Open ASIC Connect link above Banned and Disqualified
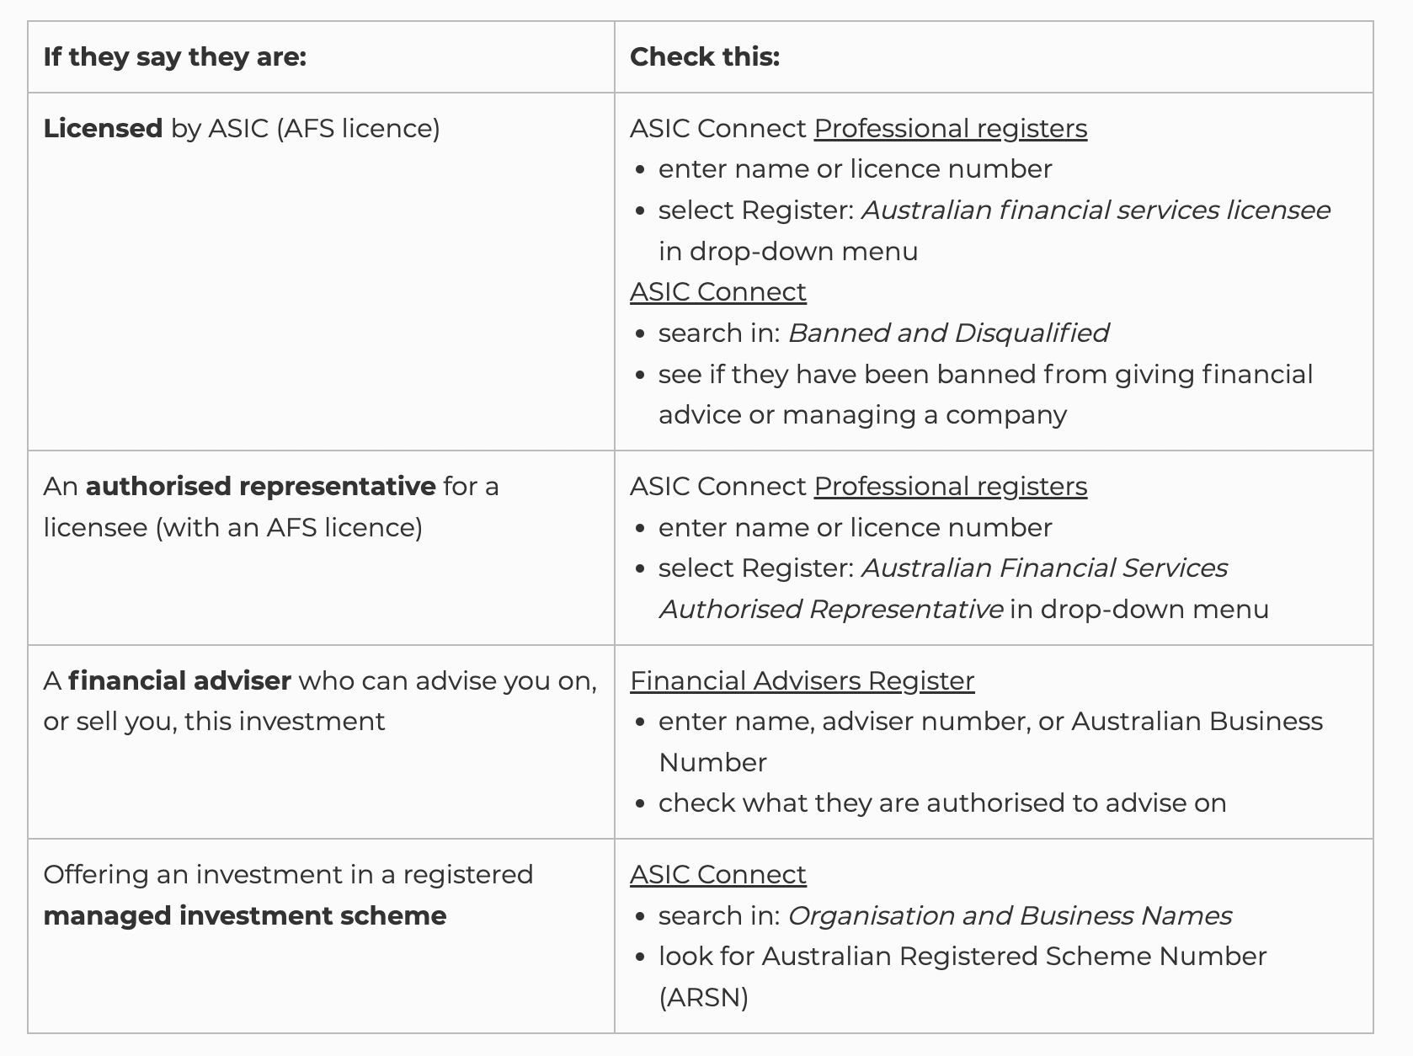This screenshot has height=1056, width=1413. coord(717,292)
